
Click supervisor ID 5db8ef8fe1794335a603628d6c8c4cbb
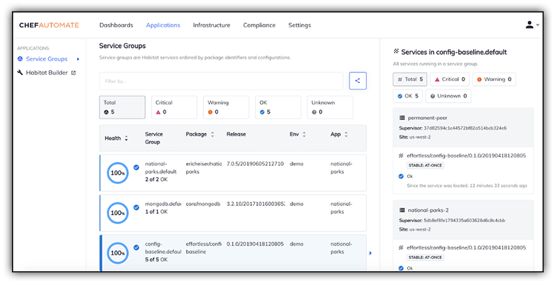coord(465,221)
